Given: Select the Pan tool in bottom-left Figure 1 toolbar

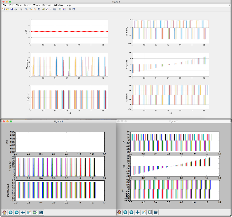Looking at the screenshot, I should tap(23, 213).
